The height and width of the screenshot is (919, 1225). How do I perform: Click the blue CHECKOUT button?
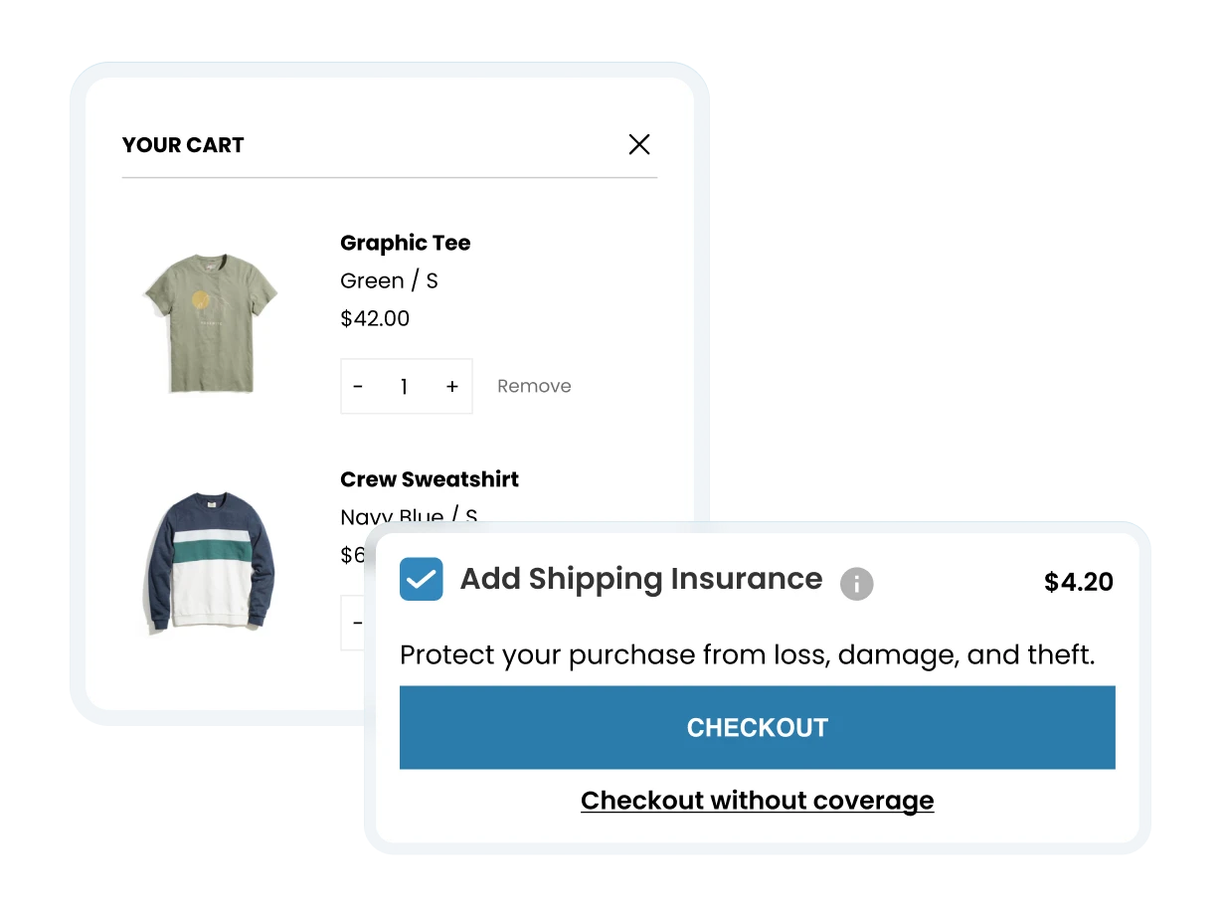pyautogui.click(x=757, y=727)
